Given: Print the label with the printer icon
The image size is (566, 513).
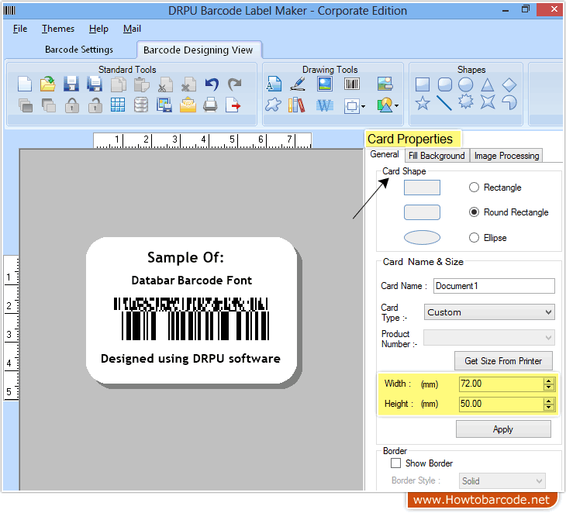Looking at the screenshot, I should [x=210, y=105].
